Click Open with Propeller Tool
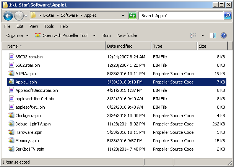This screenshot has width=234, height=167. (x=65, y=35)
